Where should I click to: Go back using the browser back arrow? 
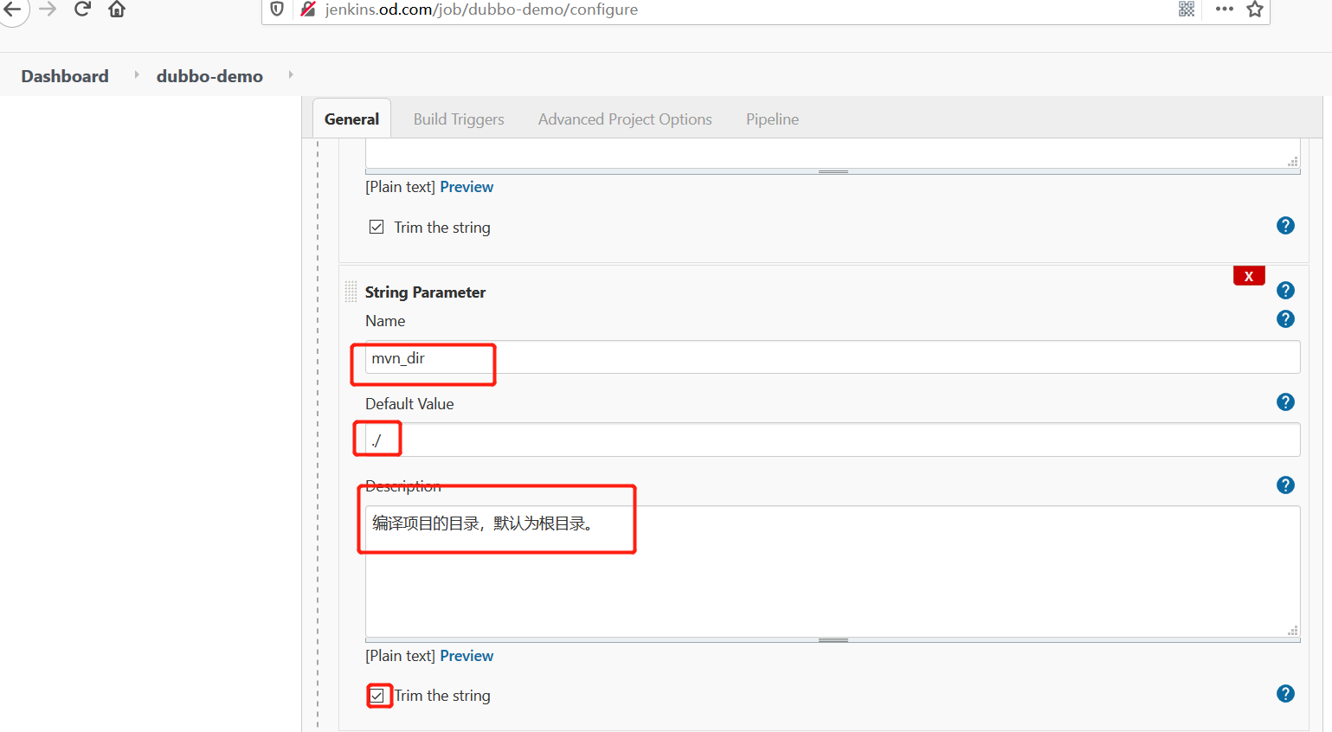point(12,10)
